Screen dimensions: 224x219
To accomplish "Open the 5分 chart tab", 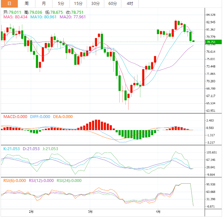I will click(61, 4).
